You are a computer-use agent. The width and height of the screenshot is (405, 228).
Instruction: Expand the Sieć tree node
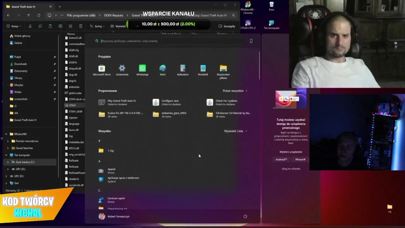[x=6, y=183]
